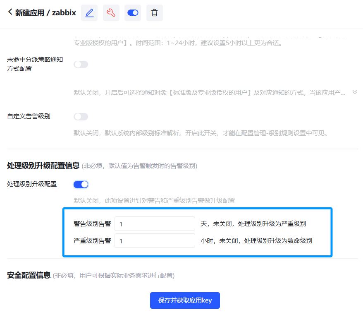
Task: Toggle the app enable switch in header
Action: (133, 13)
